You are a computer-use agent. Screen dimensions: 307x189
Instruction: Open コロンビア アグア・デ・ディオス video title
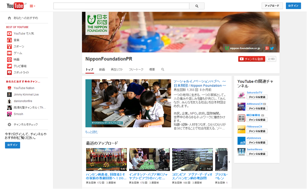[192, 176]
